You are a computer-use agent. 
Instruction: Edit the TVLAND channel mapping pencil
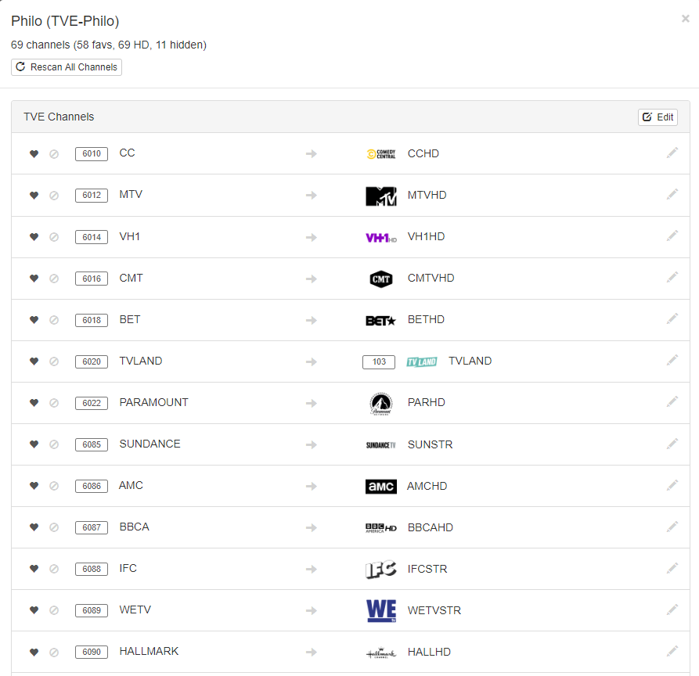pyautogui.click(x=672, y=360)
